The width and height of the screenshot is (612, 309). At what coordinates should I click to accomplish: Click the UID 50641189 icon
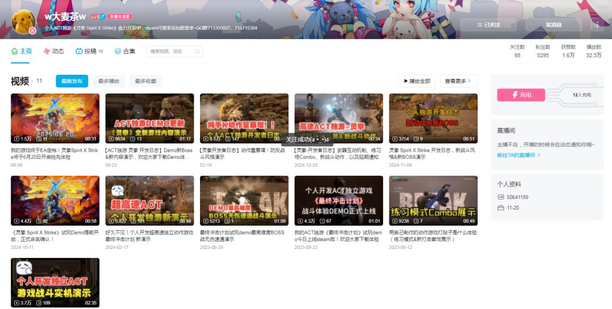[501, 197]
